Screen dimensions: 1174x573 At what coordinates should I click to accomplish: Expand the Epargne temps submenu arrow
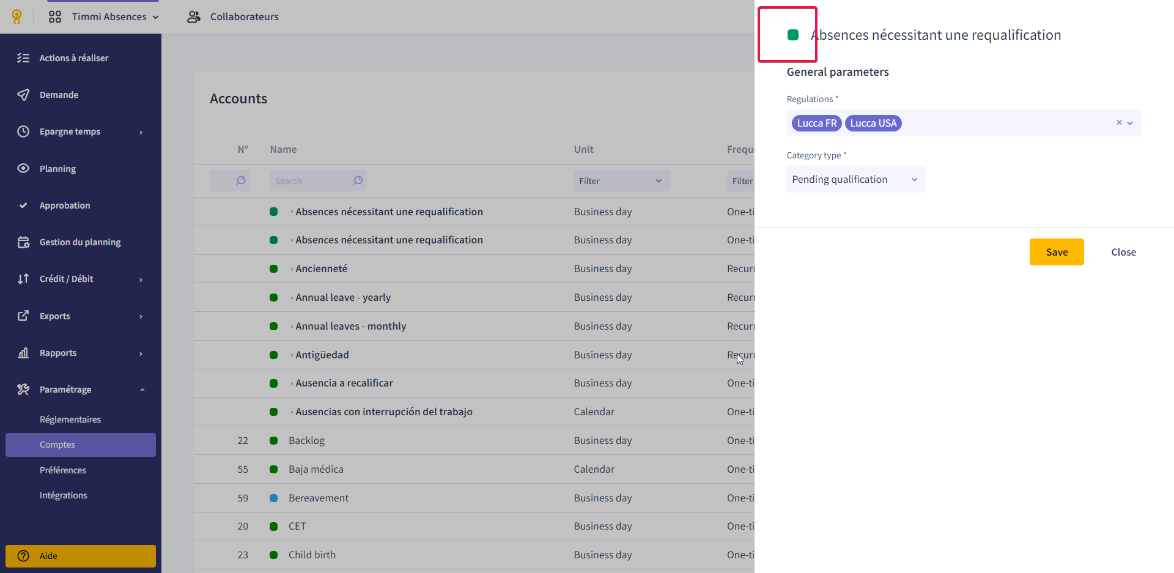click(141, 132)
